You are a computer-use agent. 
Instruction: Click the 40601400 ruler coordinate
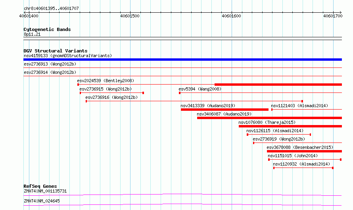tap(29, 16)
